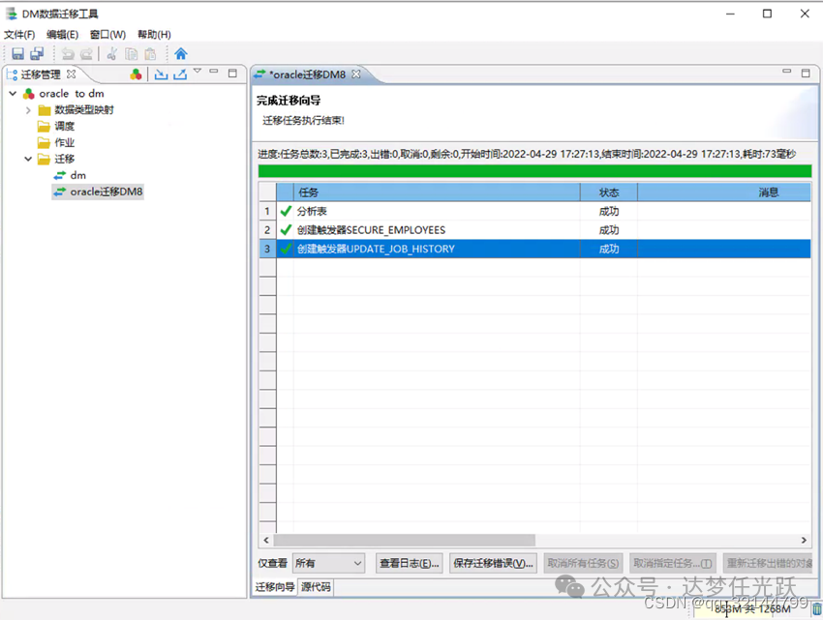Click the 取消所有任务(S) button
Image resolution: width=823 pixels, height=620 pixels.
583,563
